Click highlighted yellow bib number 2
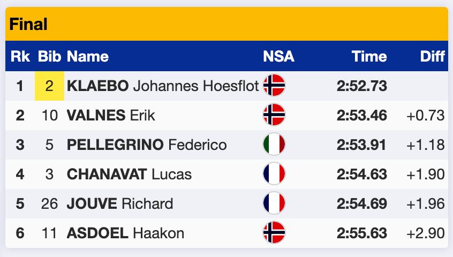The image size is (453, 257). (49, 86)
